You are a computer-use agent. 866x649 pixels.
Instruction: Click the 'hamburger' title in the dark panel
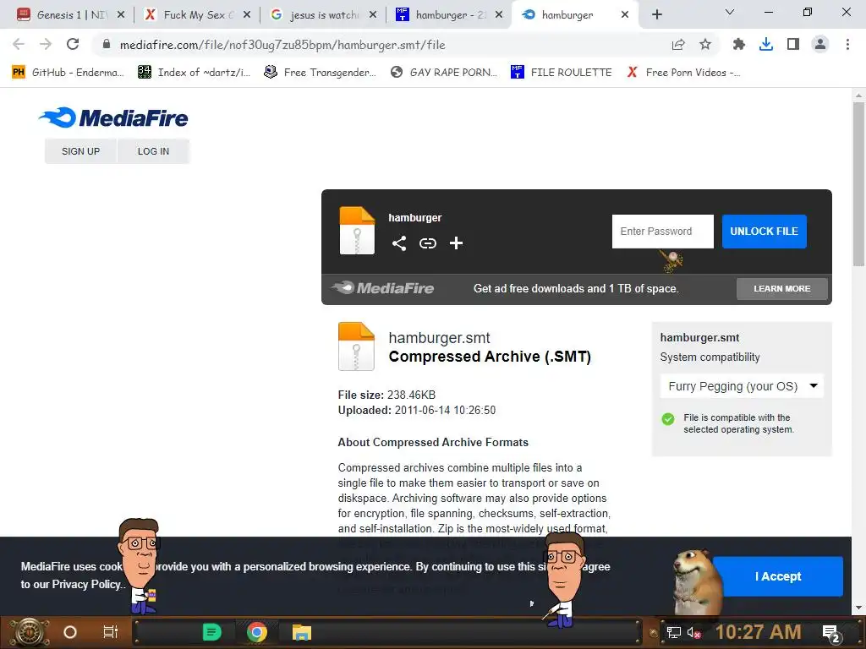click(414, 218)
